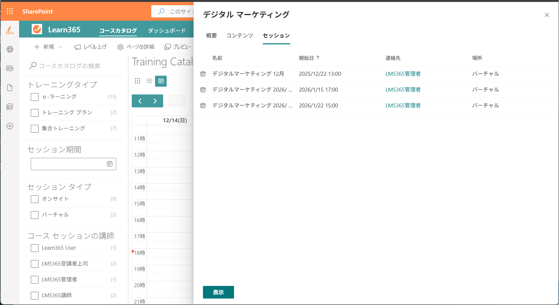
Task: Go to previous calendar period
Action: pyautogui.click(x=140, y=101)
